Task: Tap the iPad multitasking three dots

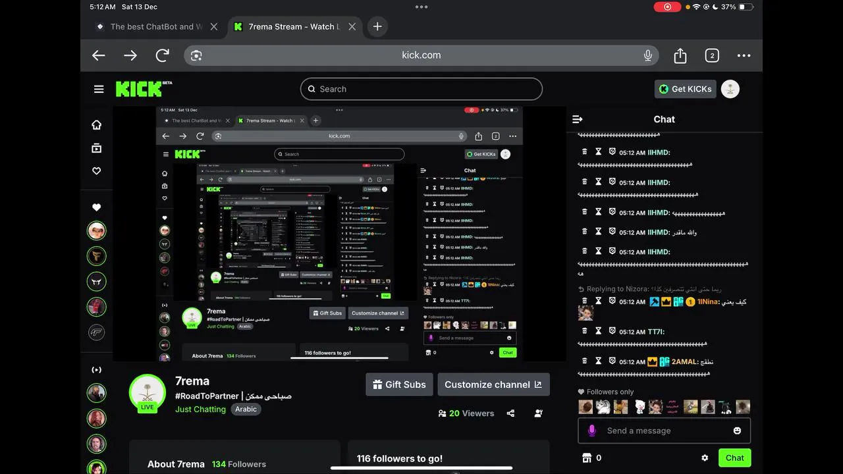Action: [x=421, y=7]
